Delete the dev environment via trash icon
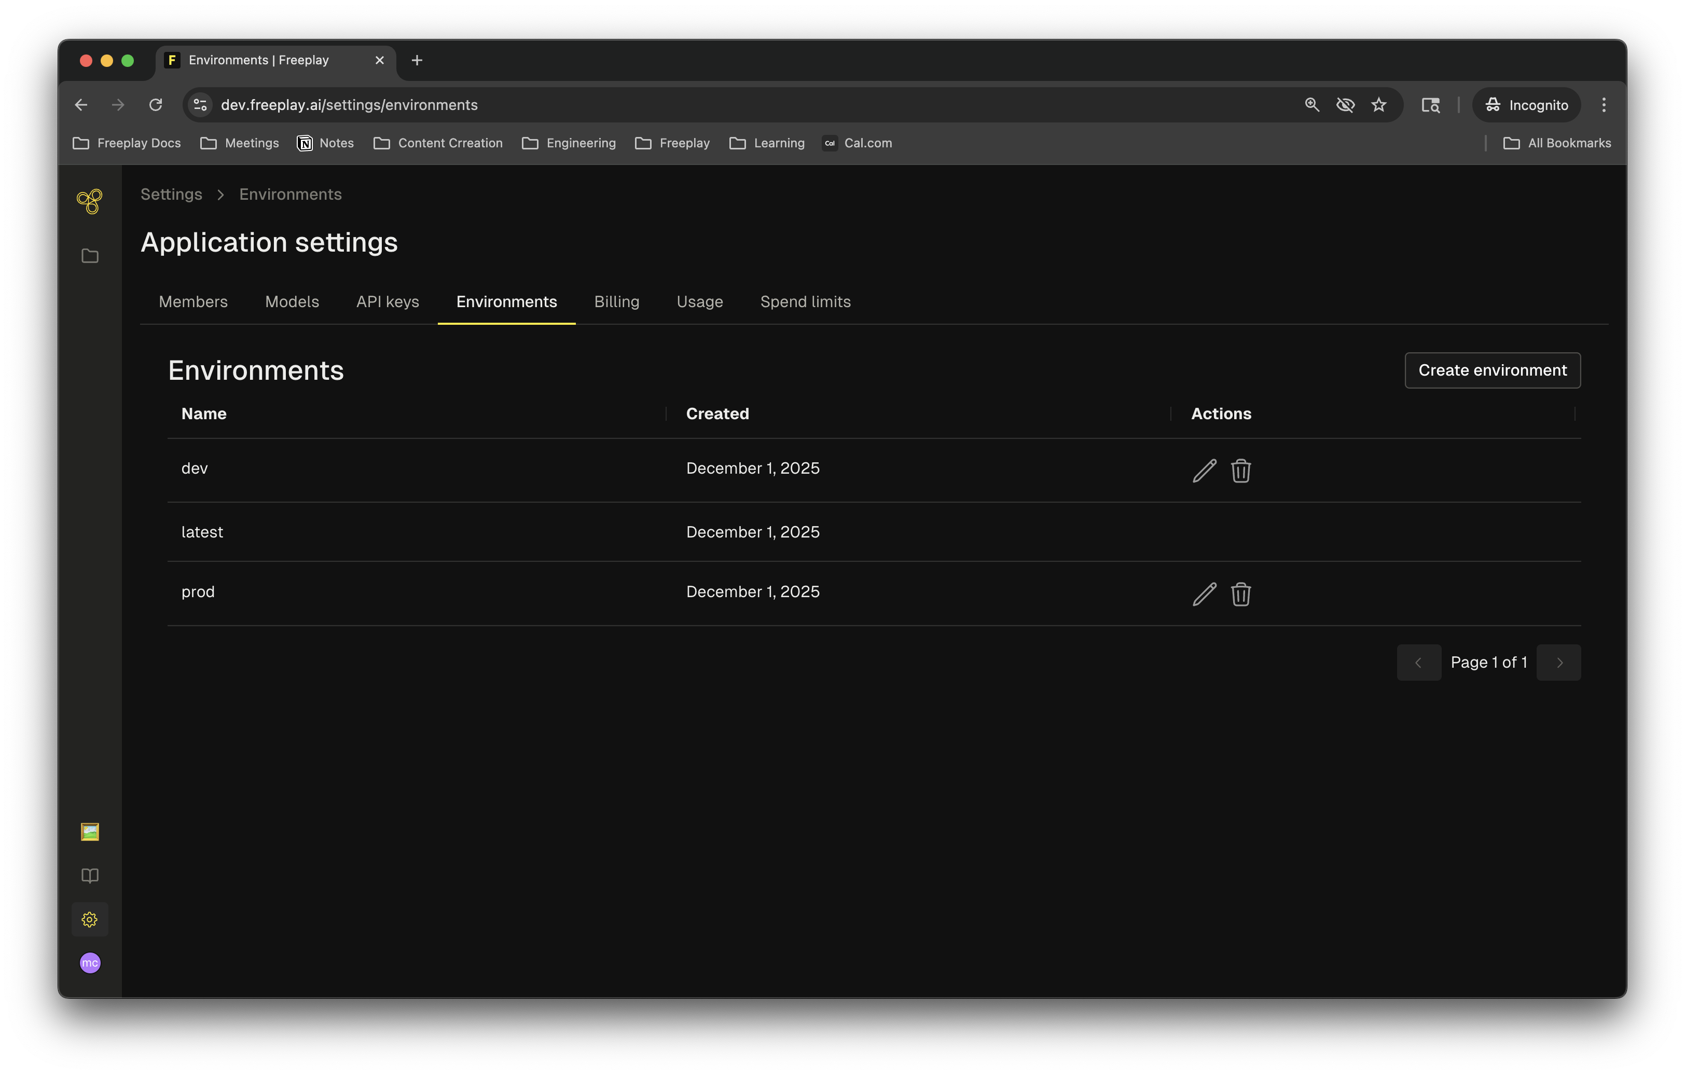This screenshot has width=1685, height=1075. [x=1240, y=470]
